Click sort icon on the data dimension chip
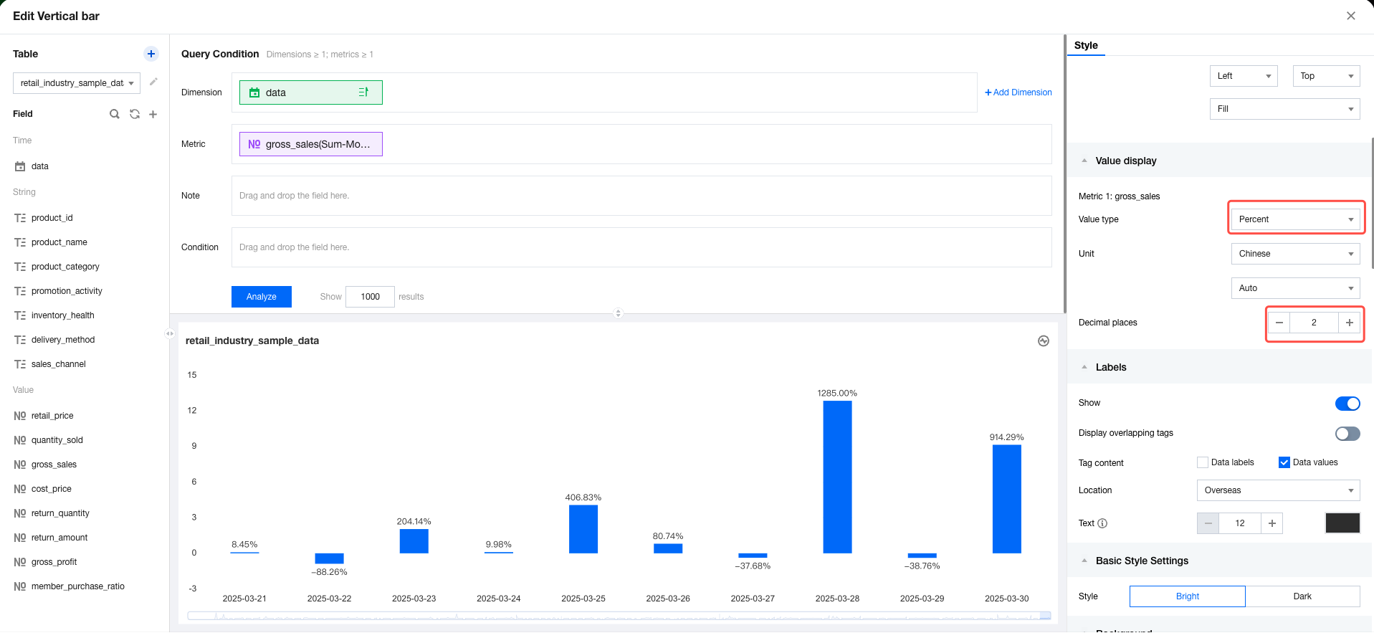This screenshot has height=638, width=1374. [x=363, y=92]
